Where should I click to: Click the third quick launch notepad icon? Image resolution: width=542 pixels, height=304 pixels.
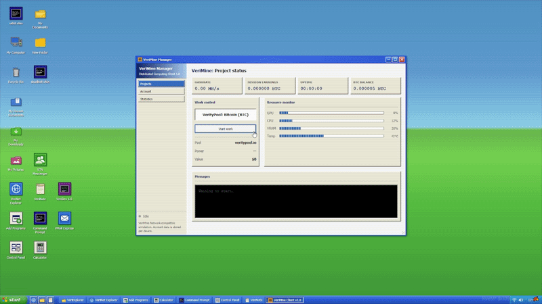pyautogui.click(x=50, y=300)
